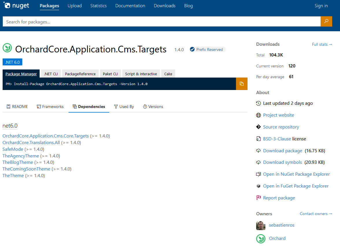The image size is (340, 246).
Task: Select the Cake tab
Action: click(x=168, y=74)
